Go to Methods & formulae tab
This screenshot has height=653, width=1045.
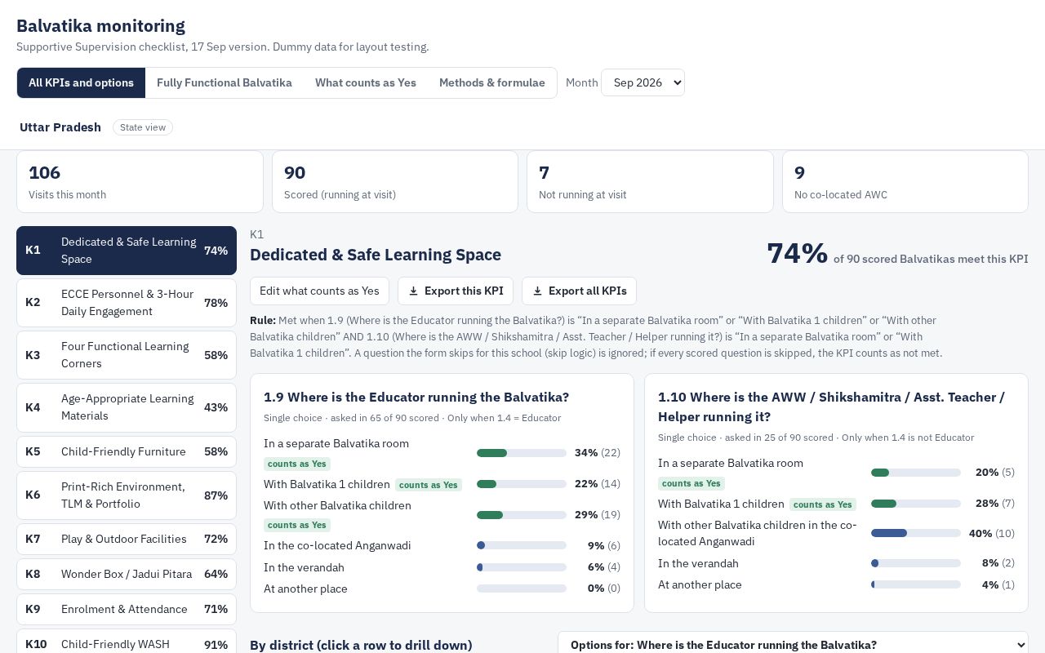tap(492, 82)
